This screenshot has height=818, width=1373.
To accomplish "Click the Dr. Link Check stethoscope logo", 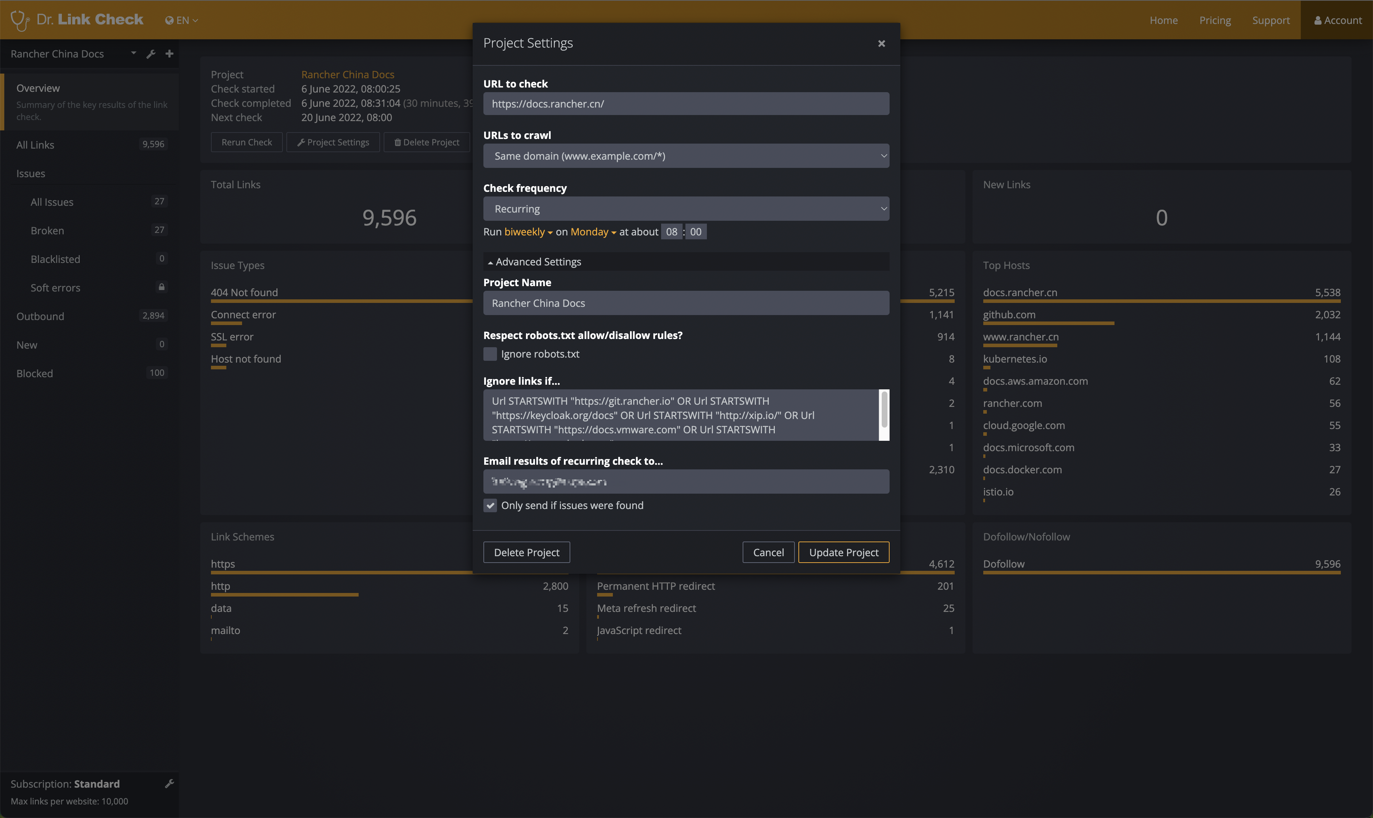I will 20,20.
